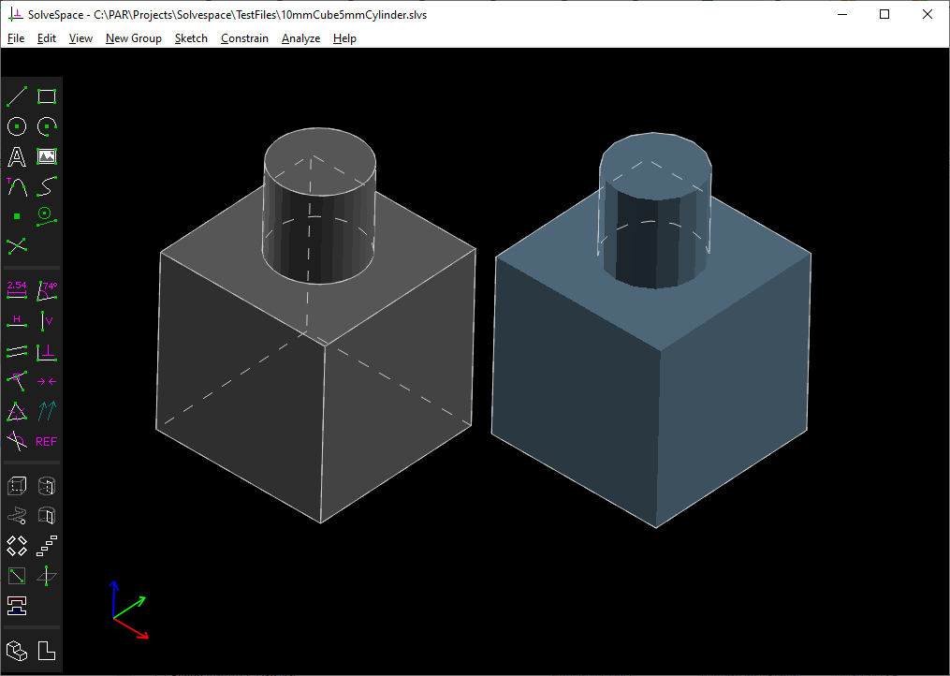Activate the extrude tool
Image resolution: width=950 pixels, height=676 pixels.
[16, 486]
